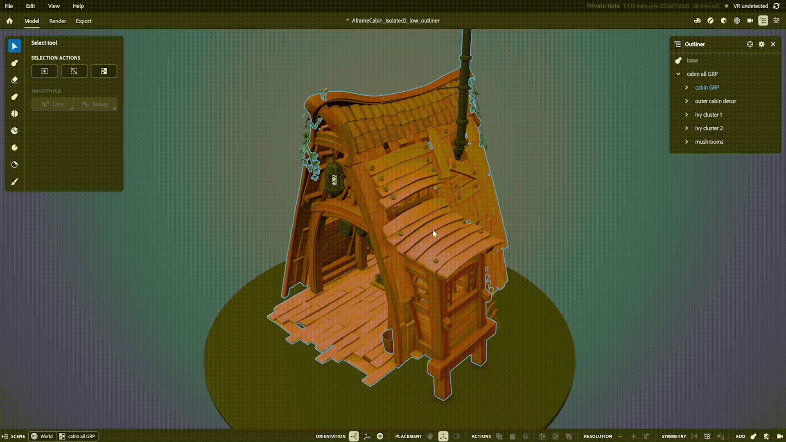The height and width of the screenshot is (442, 786).
Task: Enable butterfly symmetry mode
Action: coord(707,436)
